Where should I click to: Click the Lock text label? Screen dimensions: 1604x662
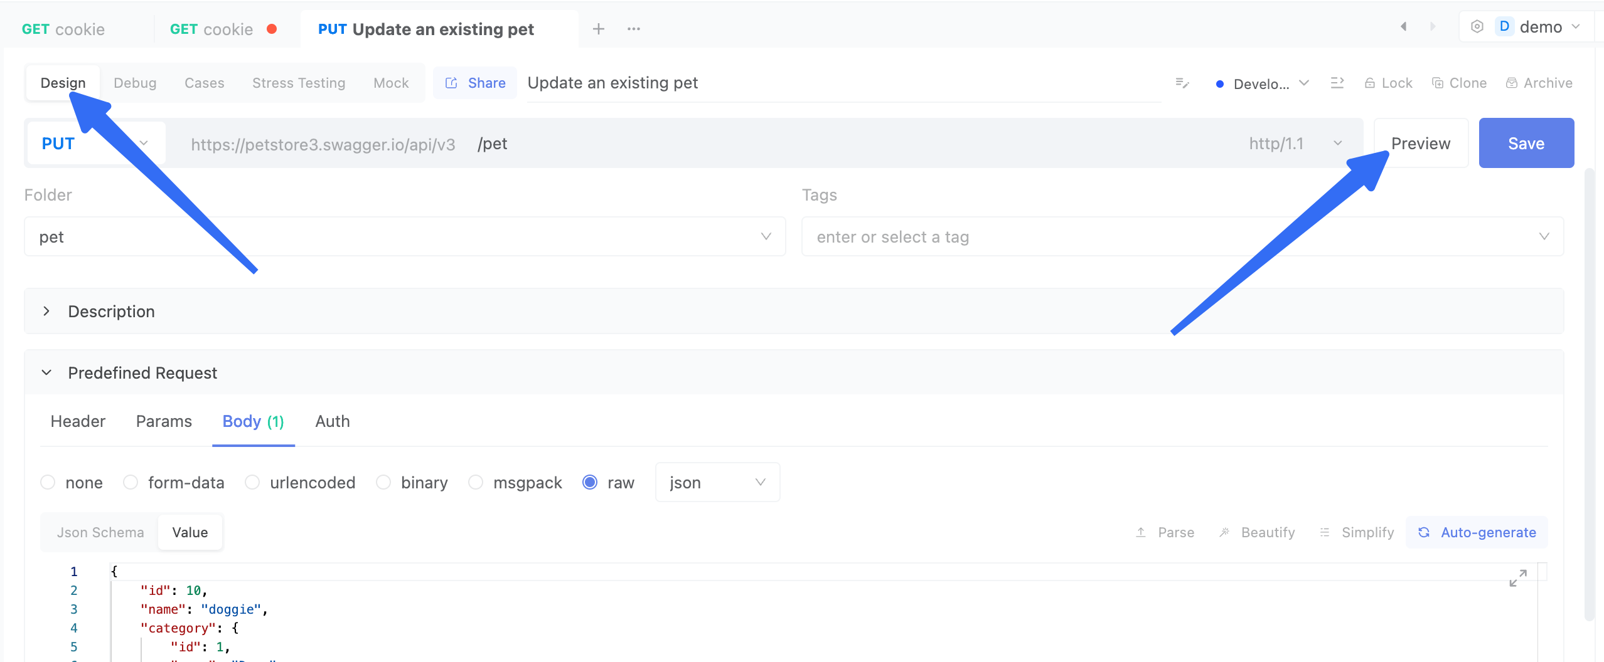click(1397, 83)
